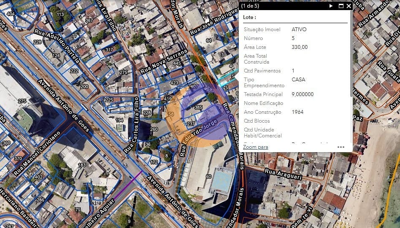Go to next feature in popup
The height and width of the screenshot is (228, 400).
coord(331,6)
